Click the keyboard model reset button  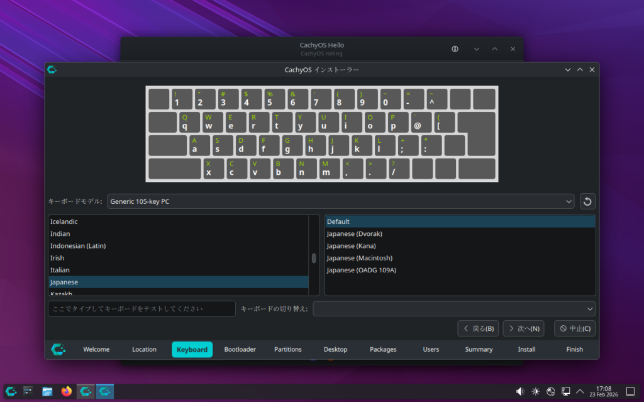[x=587, y=201]
